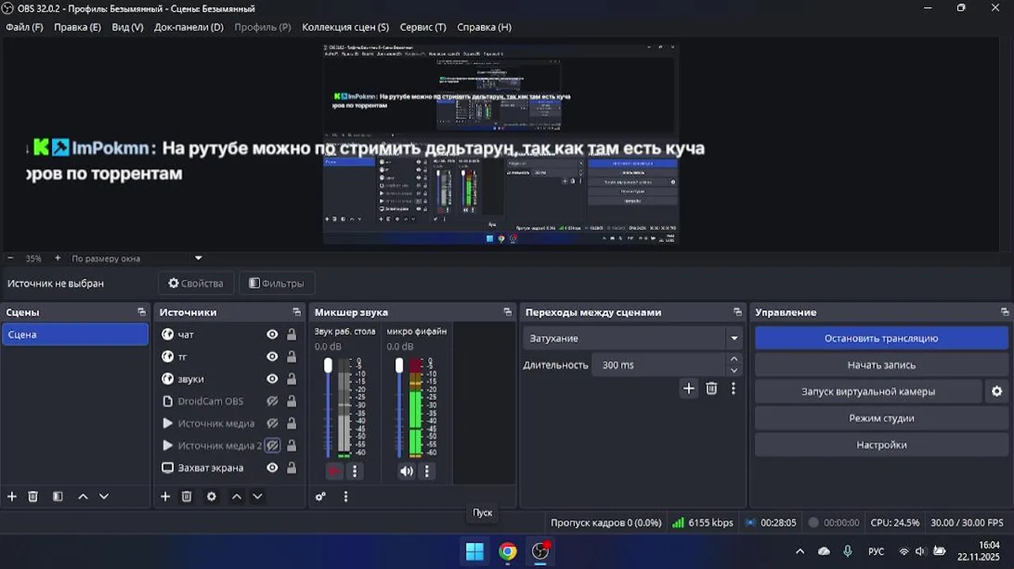Pop out the Управление dock panel
1014x569 pixels.
coord(1005,312)
